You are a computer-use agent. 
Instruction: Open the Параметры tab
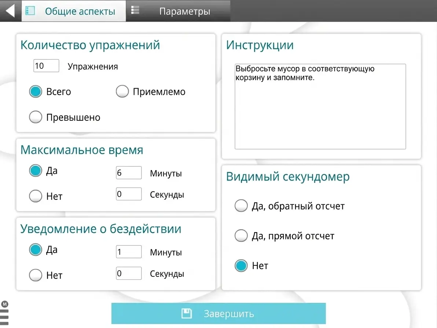[x=178, y=11]
